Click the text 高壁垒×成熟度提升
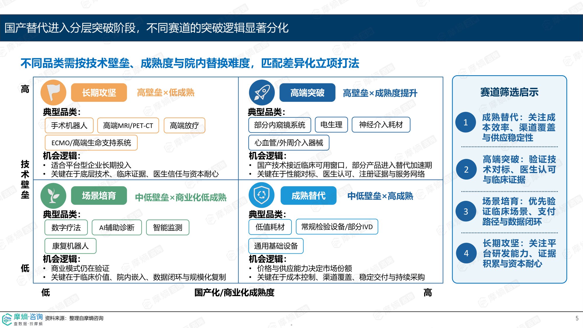This screenshot has width=583, height=328. tap(380, 93)
